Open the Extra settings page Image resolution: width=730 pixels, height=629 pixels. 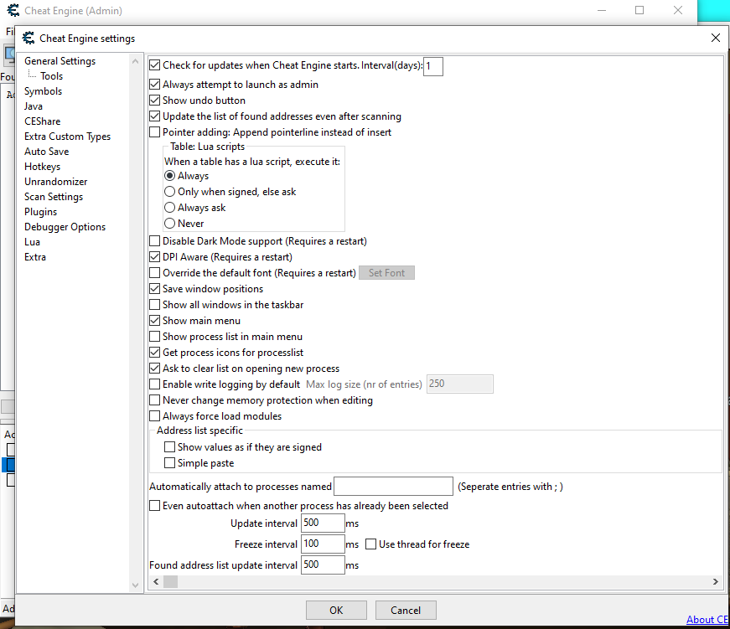click(35, 257)
